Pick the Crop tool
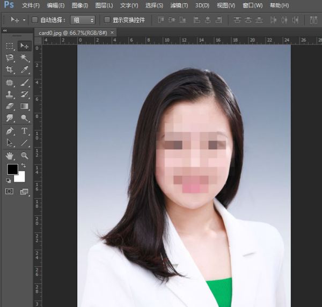 coord(10,70)
